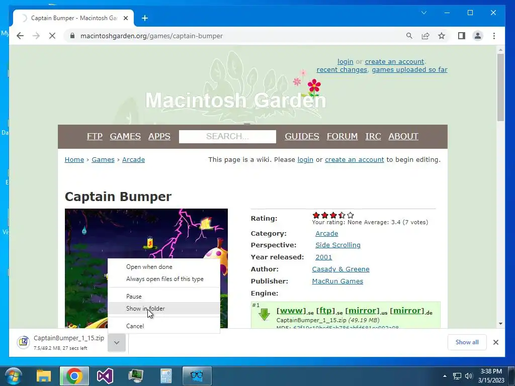Open the calculator taskbar icon

pos(166,376)
